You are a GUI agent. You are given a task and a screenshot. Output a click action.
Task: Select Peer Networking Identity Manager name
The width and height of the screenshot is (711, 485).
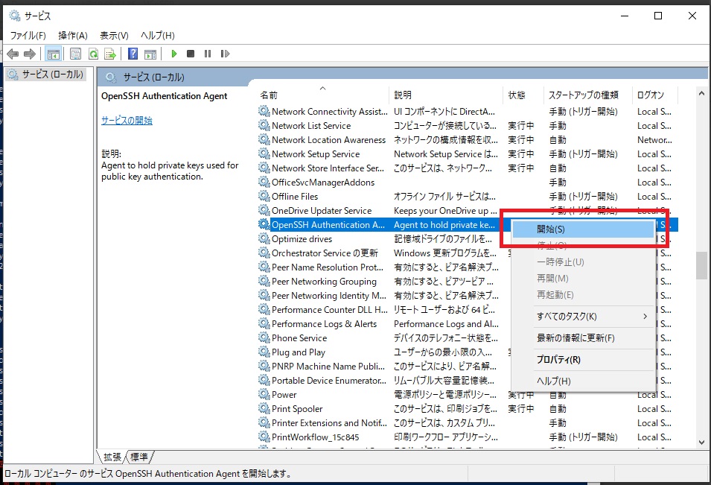click(329, 295)
